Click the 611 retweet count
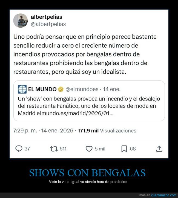178x198 pixels. pos(63,149)
